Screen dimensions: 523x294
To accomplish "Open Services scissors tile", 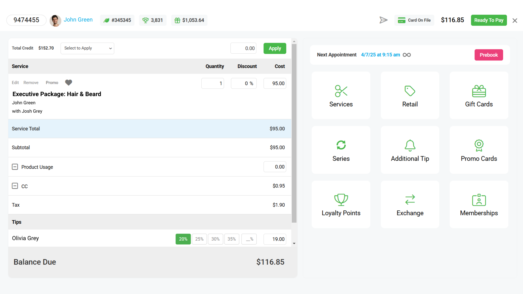I will [341, 96].
